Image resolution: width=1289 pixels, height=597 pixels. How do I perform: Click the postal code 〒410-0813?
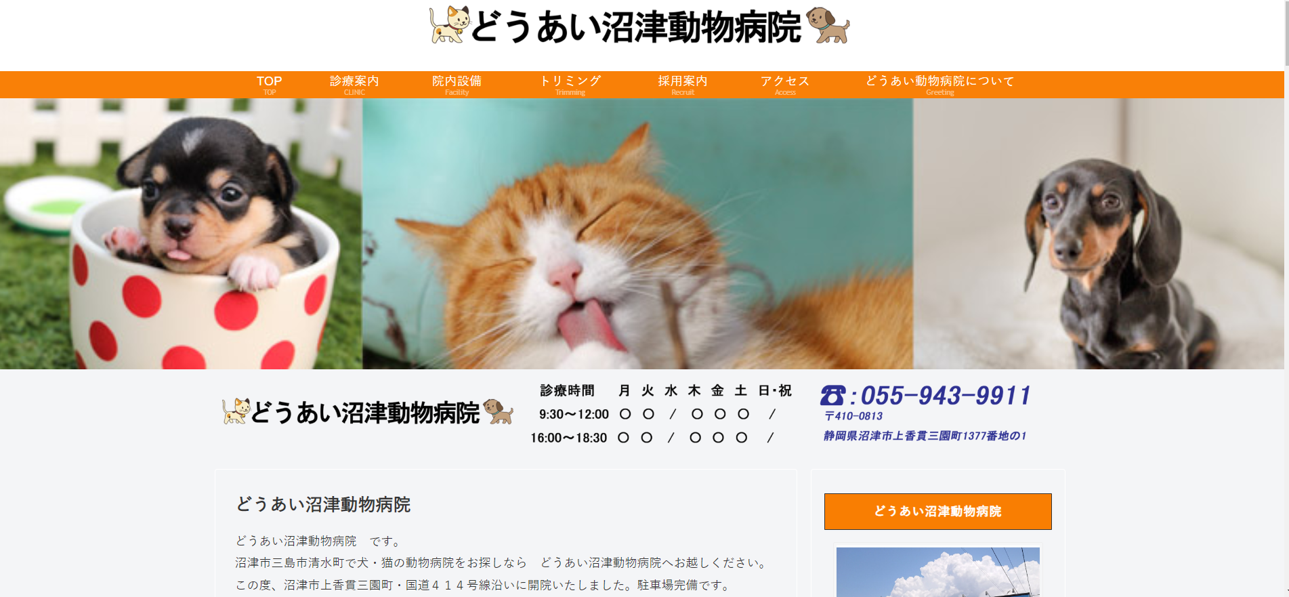click(853, 416)
